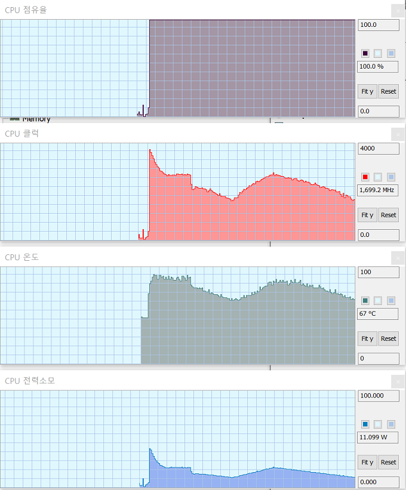The width and height of the screenshot is (406, 490).
Task: Click the grid color swatch in CPU 전력소모 graph
Action: tap(391, 424)
